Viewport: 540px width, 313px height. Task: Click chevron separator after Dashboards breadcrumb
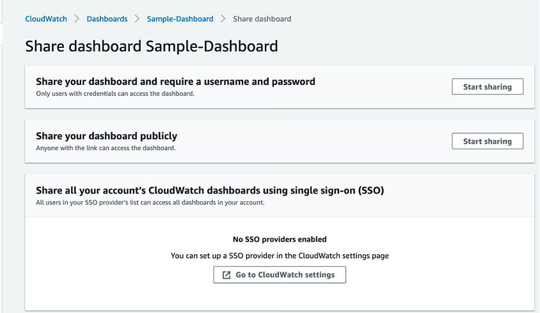pos(137,19)
